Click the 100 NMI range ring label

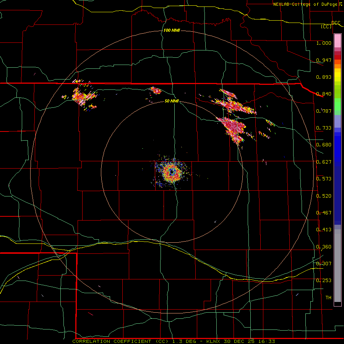click(x=172, y=30)
